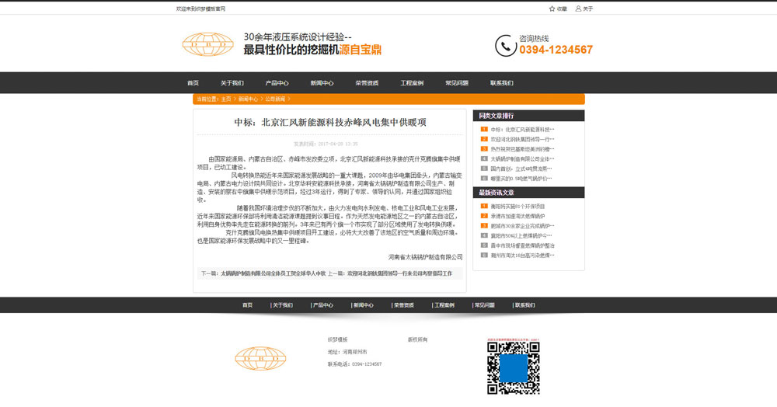Click previous article 欢迎河北钢铁集团领导一行来公司考察指导工作
Viewport: 777px width, 407px height.
(399, 273)
